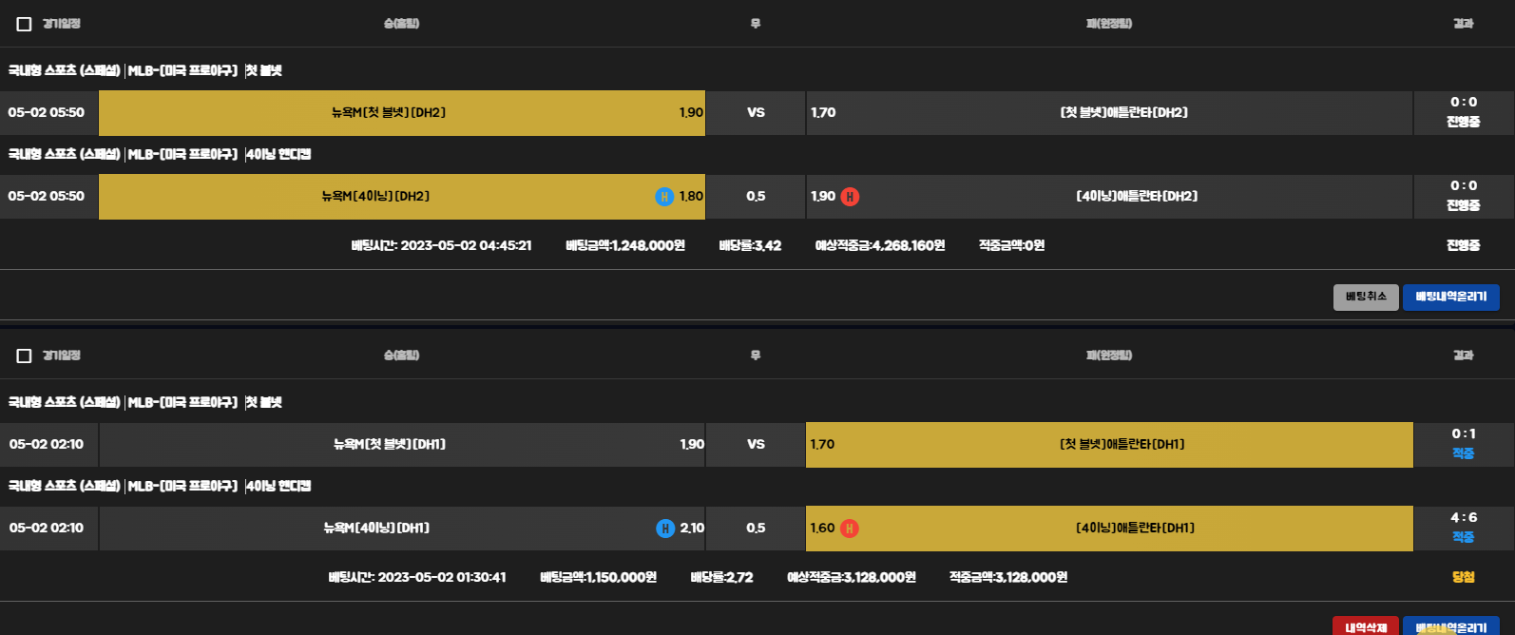The height and width of the screenshot is (635, 1515).
Task: Click the 0.5 handicap cell in the DH1 row
Action: (756, 529)
